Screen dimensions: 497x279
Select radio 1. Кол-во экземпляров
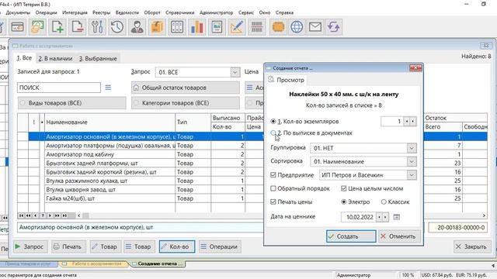[273, 122]
